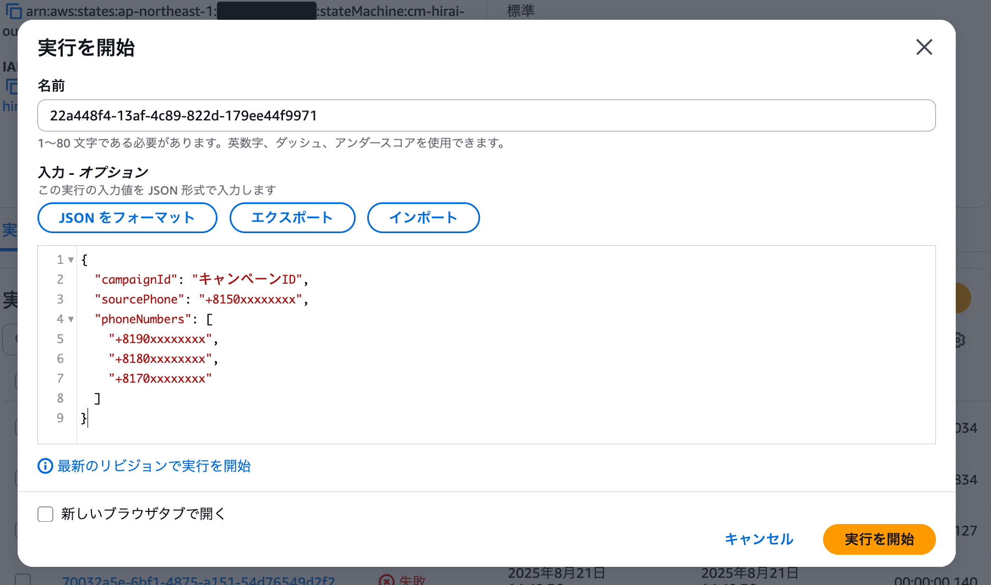The image size is (991, 585).
Task: Click the "+8180xxxxxxxx" phone number entry
Action: click(x=160, y=358)
